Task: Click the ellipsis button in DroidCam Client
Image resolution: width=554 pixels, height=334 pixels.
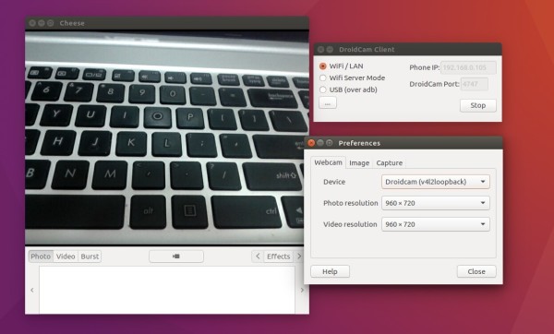Action: point(328,103)
